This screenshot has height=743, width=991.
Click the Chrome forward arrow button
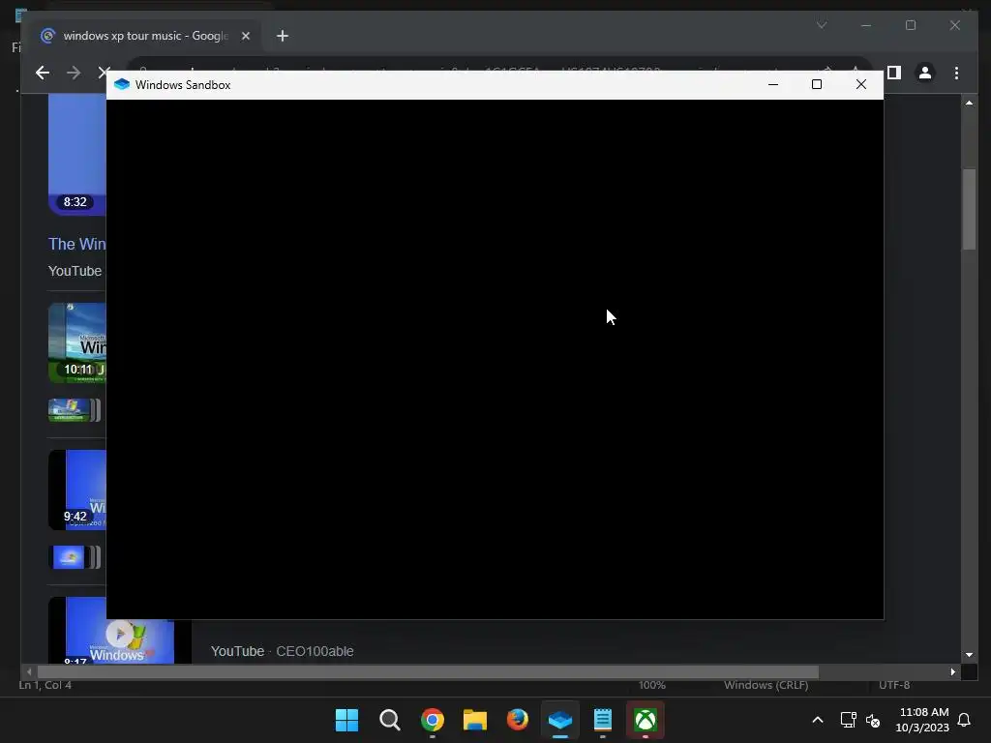pyautogui.click(x=74, y=73)
